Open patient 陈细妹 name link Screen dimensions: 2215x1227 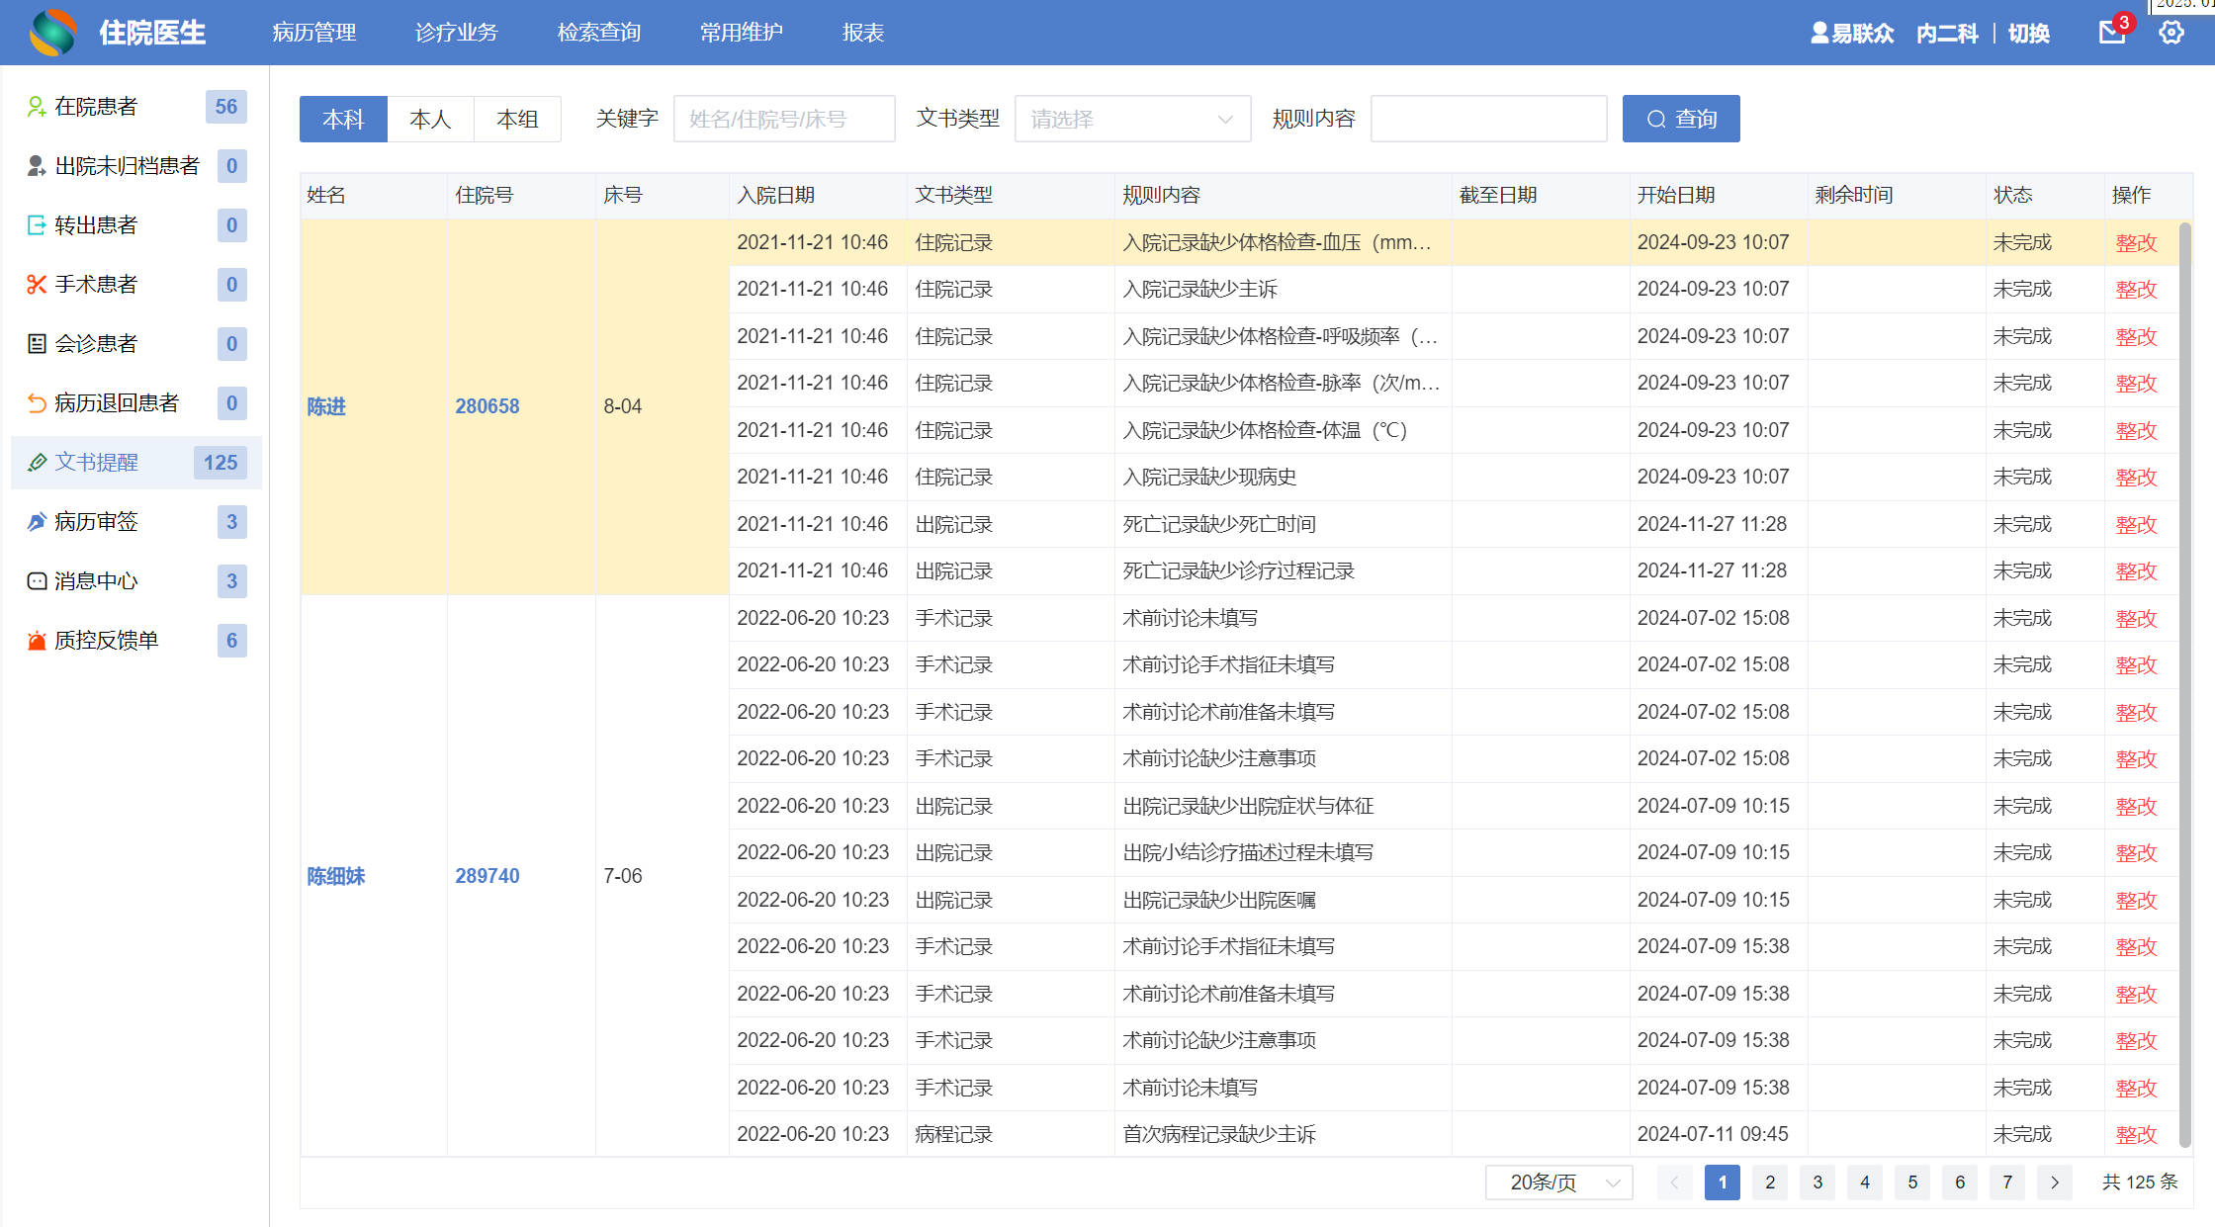coord(336,876)
